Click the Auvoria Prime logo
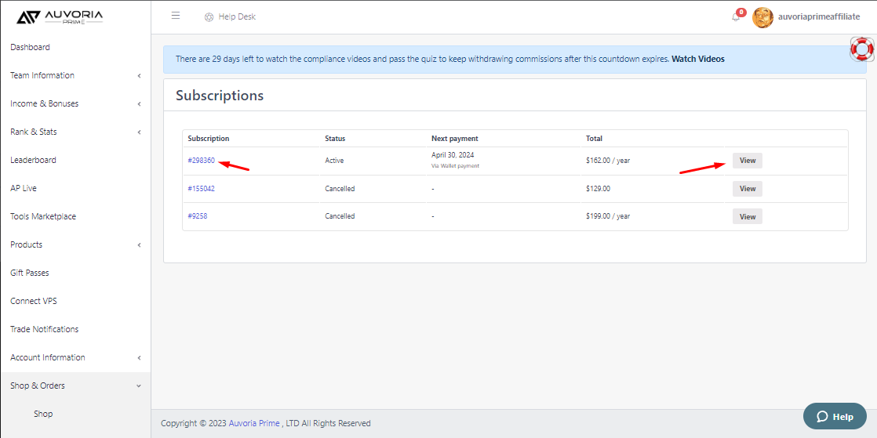This screenshot has height=438, width=877. (60, 16)
